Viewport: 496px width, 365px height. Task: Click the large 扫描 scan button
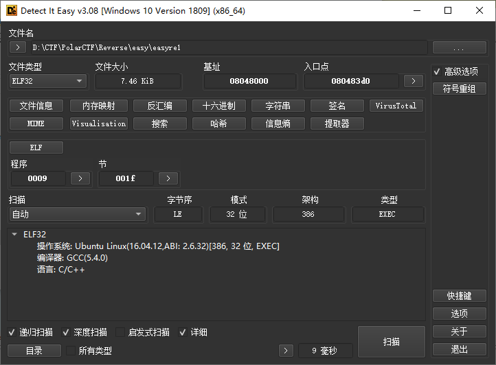pos(392,342)
